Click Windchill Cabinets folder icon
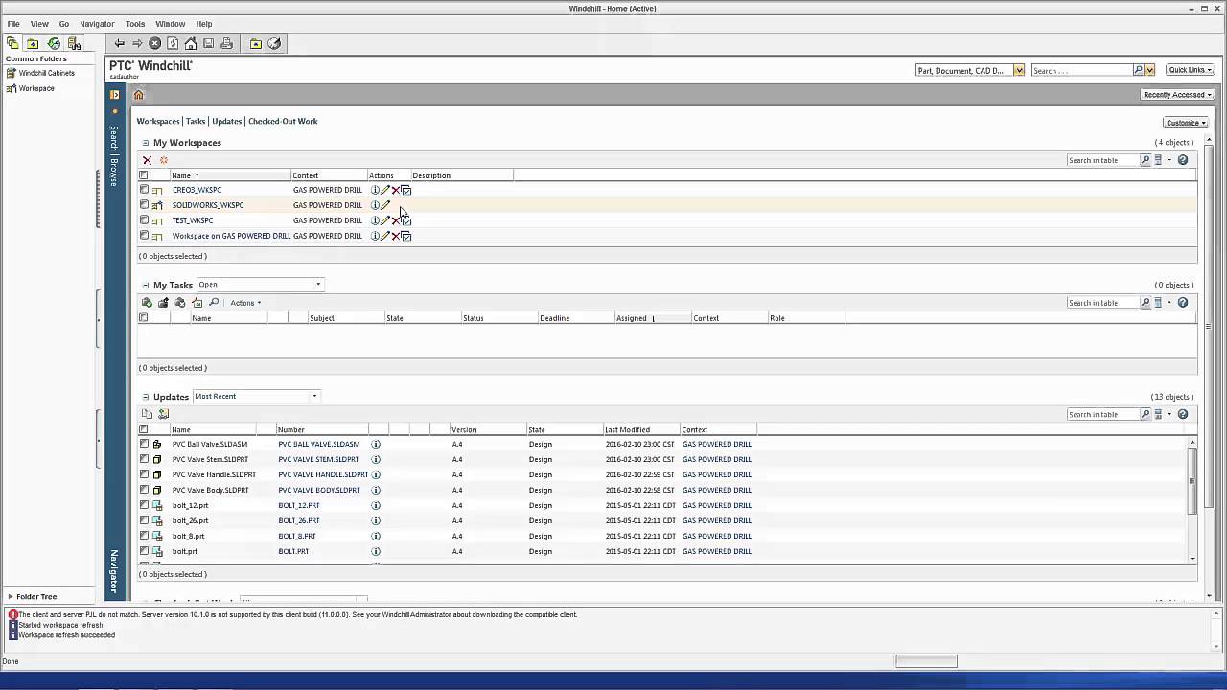Image resolution: width=1227 pixels, height=690 pixels. click(x=12, y=73)
